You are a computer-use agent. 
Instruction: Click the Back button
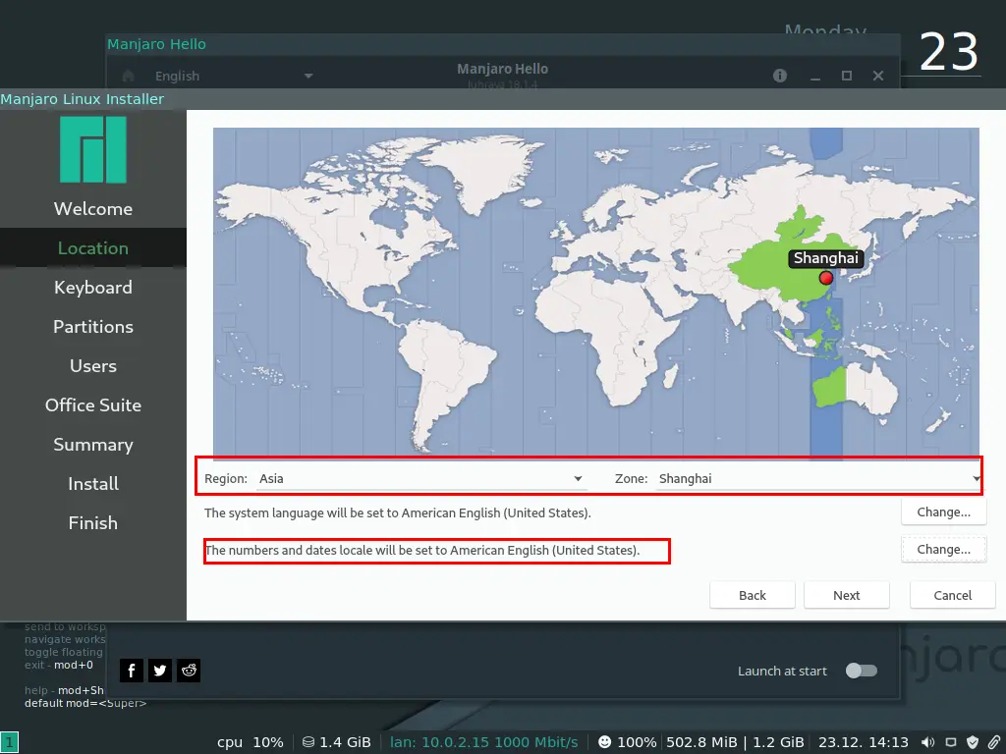pos(752,595)
